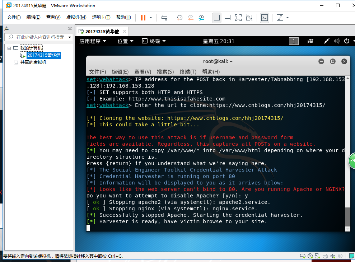Close the library panel
The image size is (355, 262).
pos(70,28)
